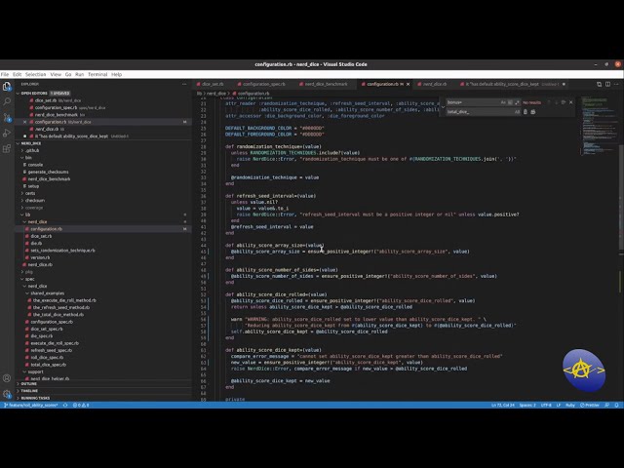Viewport: 624px width, 468px height.
Task: Open changes icon in editor title bar
Action: tap(599, 84)
